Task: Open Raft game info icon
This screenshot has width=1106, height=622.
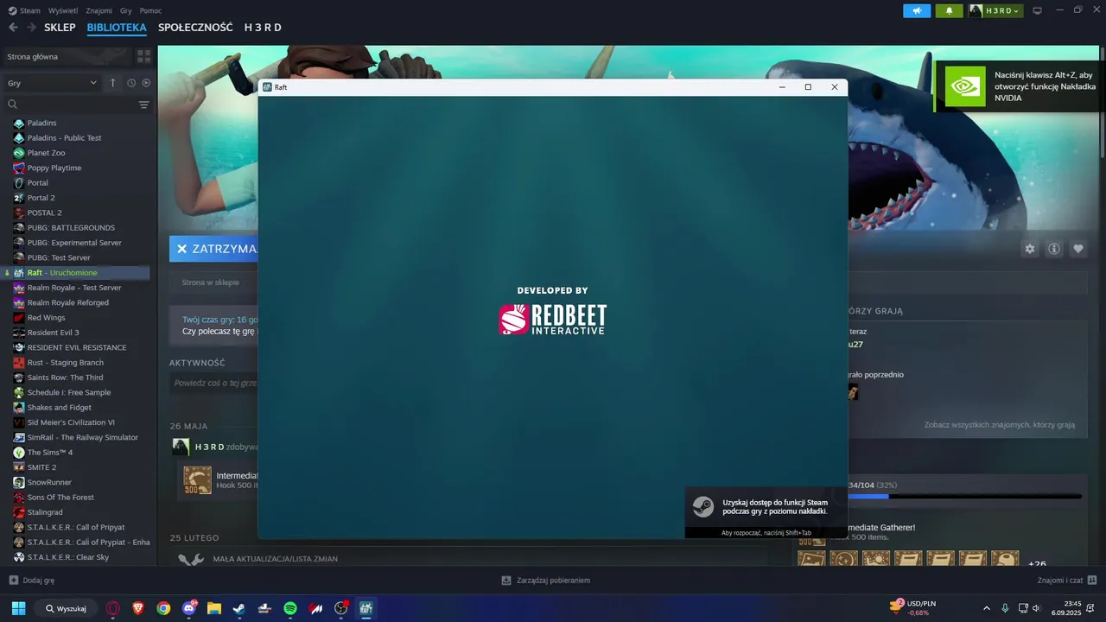Action: click(1054, 249)
